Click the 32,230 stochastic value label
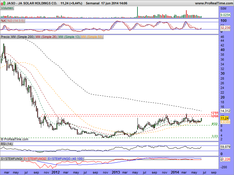Screen dimensions: 234x175 click(x=225, y=28)
